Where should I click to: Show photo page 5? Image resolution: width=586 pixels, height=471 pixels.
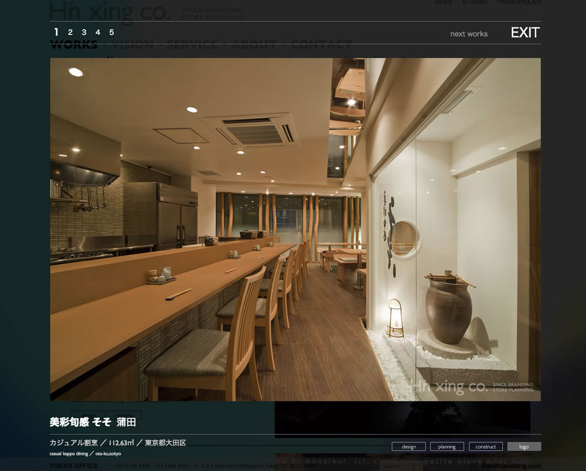tap(111, 33)
